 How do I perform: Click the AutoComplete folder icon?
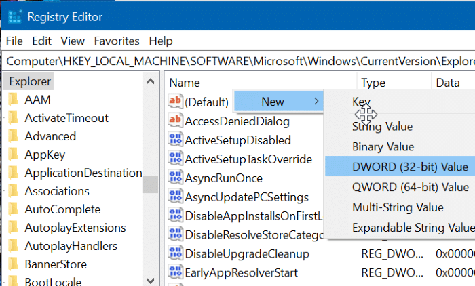click(14, 209)
